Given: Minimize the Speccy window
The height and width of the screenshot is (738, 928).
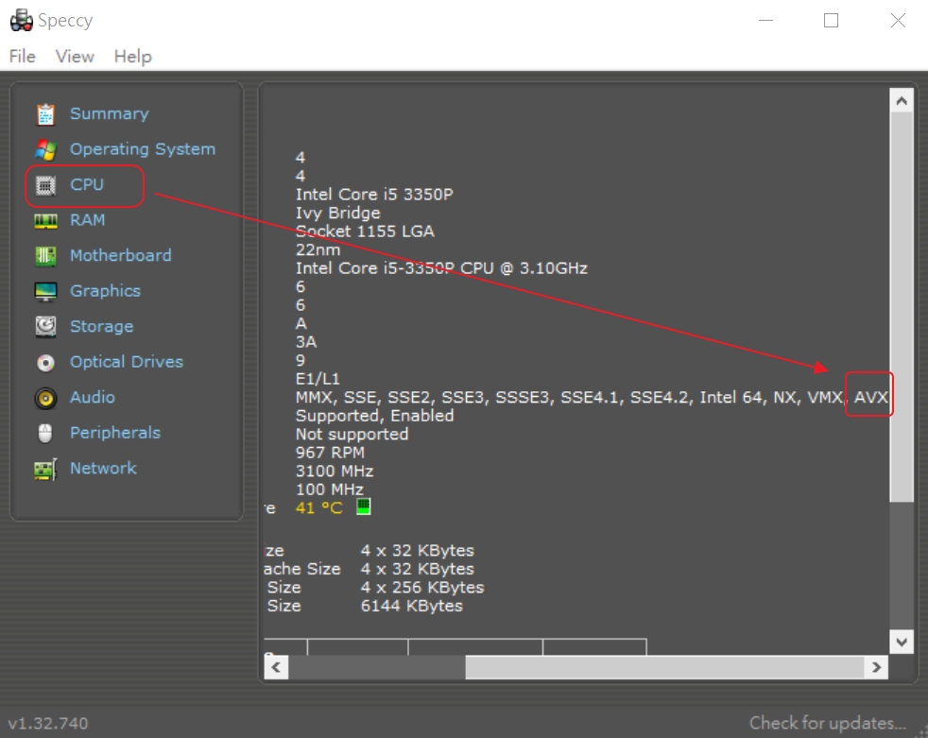Looking at the screenshot, I should (765, 20).
